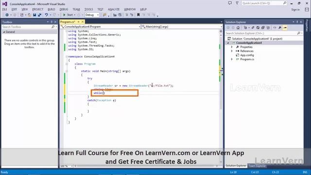The height and width of the screenshot is (175, 311).
Task: Open the WINDOW menu
Action: pos(130,9)
